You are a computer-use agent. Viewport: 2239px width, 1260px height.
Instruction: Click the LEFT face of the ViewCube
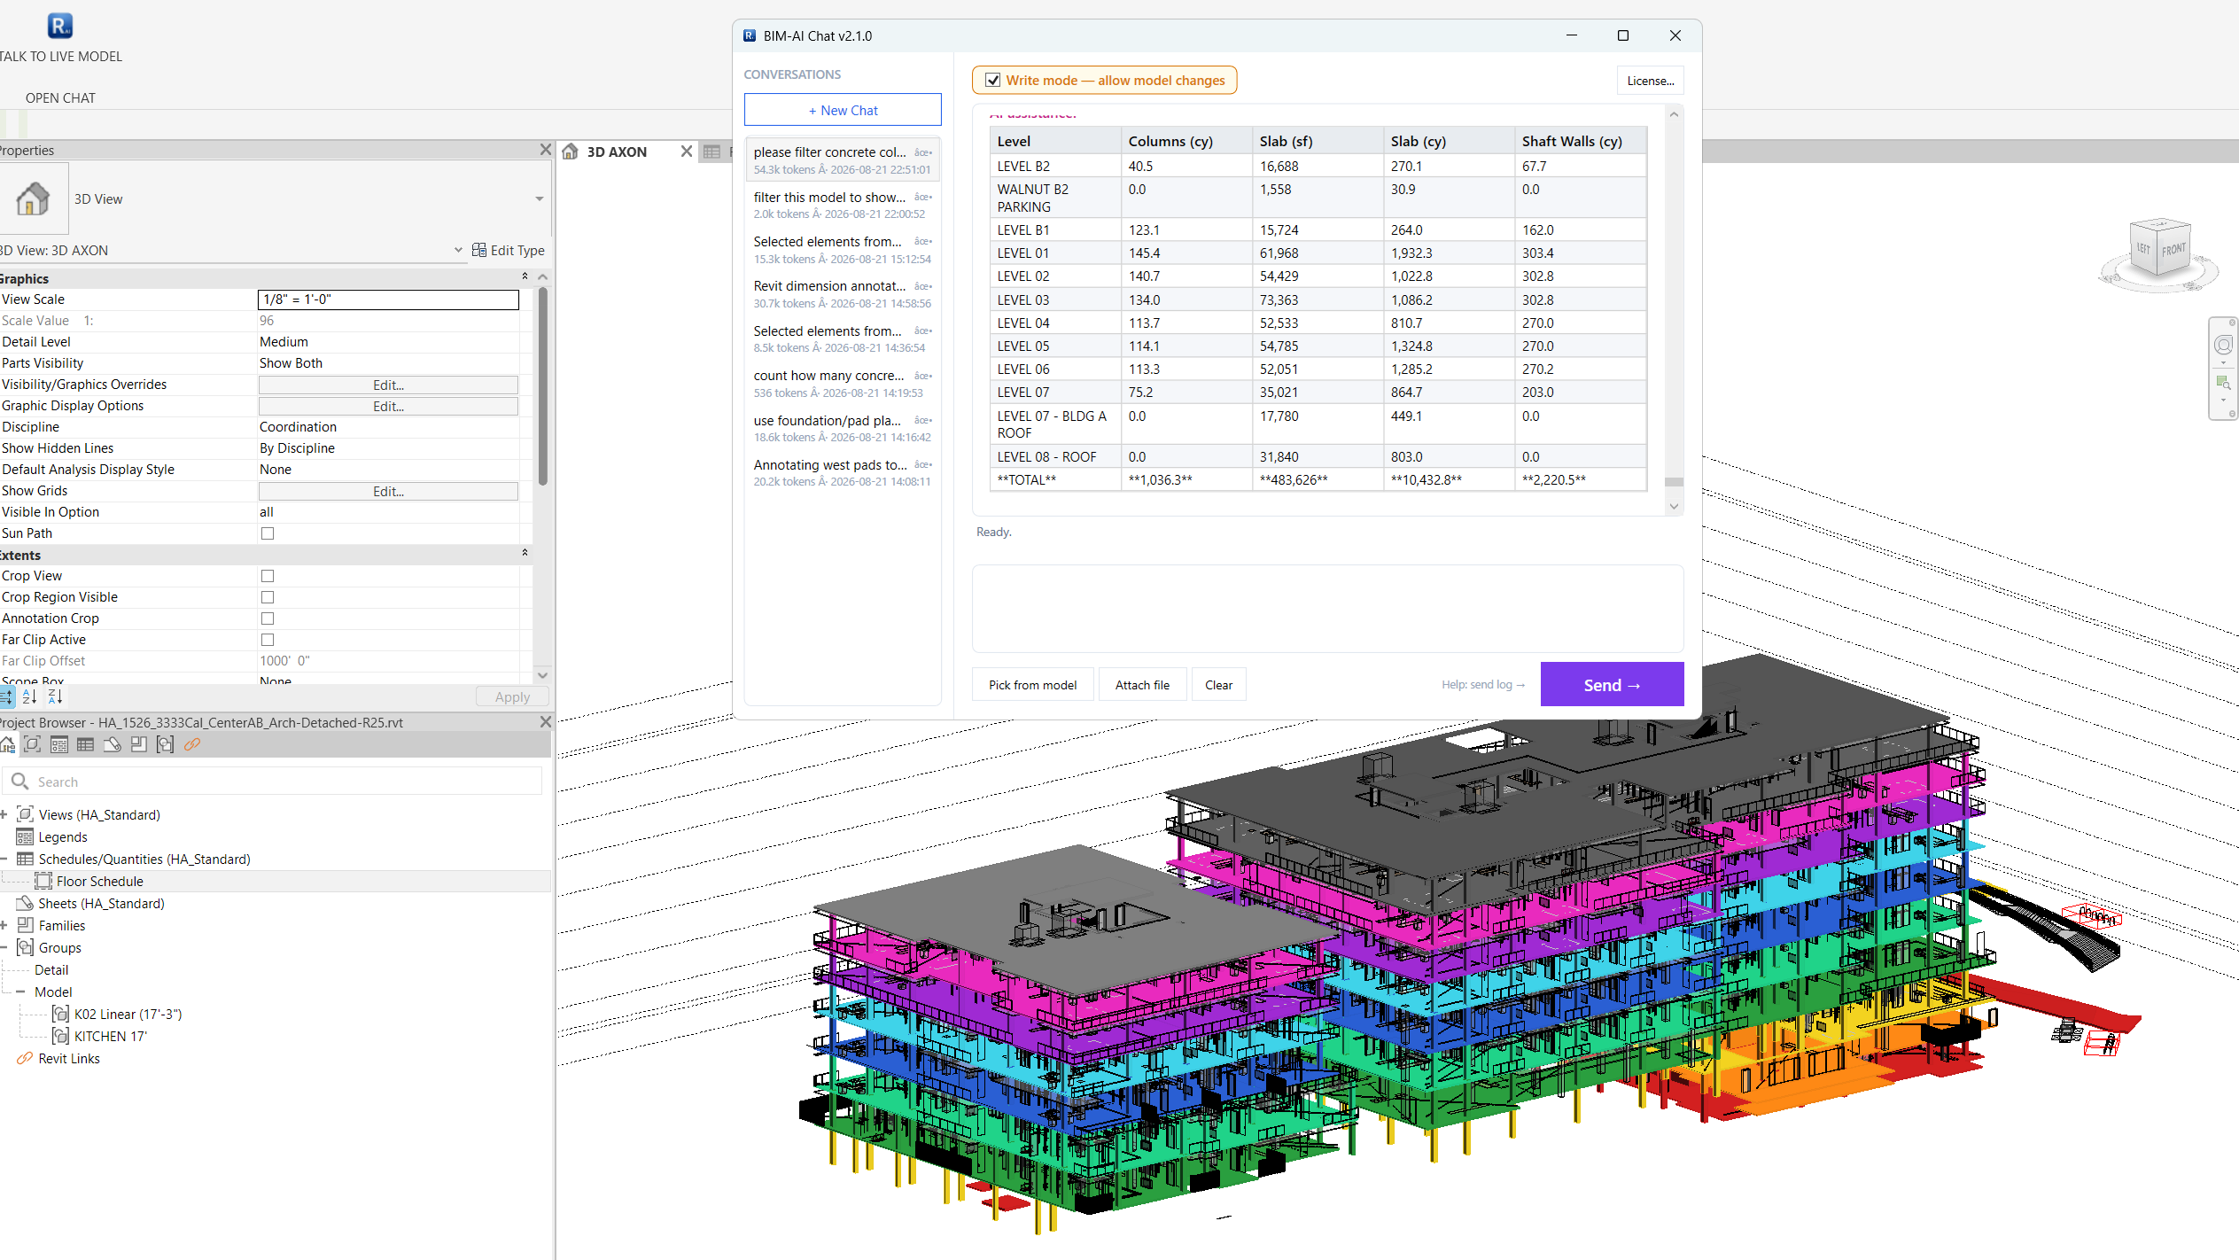pyautogui.click(x=2143, y=249)
